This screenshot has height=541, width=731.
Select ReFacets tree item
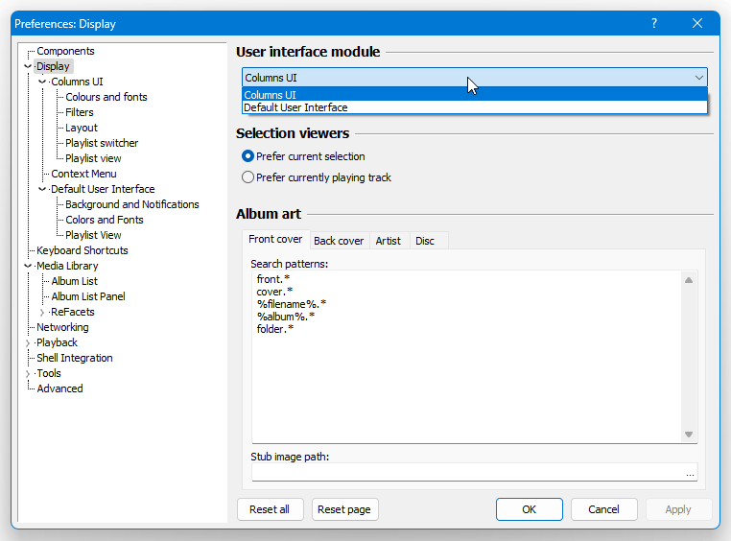click(73, 312)
